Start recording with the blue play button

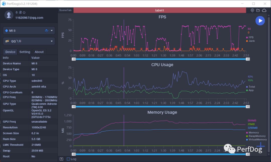(x=260, y=21)
